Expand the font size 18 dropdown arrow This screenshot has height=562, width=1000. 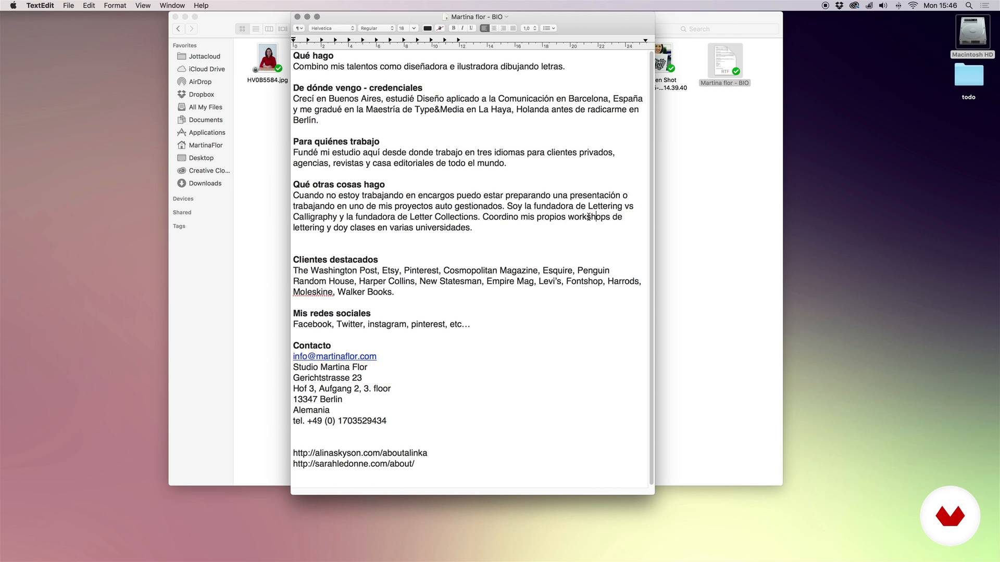pos(414,28)
